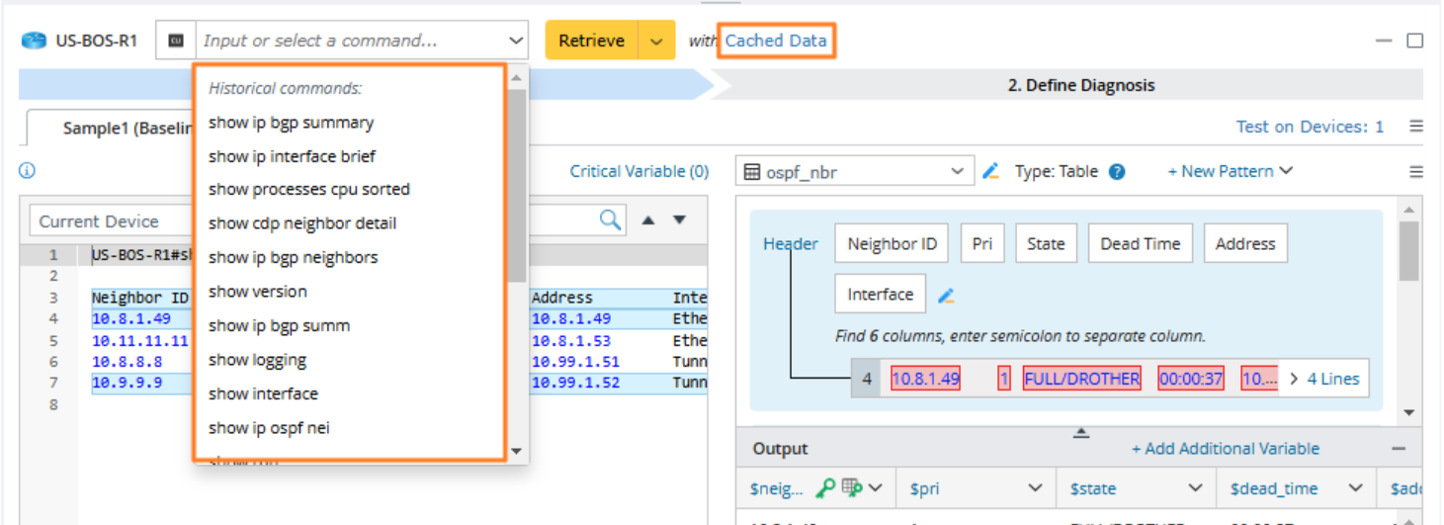This screenshot has height=525, width=1444.
Task: Jump to next search match arrow
Action: [x=680, y=219]
